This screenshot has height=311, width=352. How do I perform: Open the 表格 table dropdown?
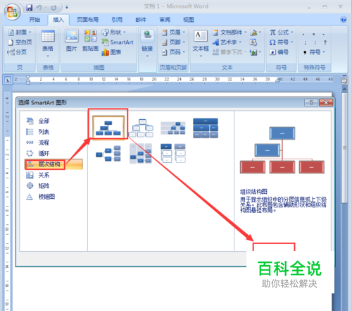(48, 44)
